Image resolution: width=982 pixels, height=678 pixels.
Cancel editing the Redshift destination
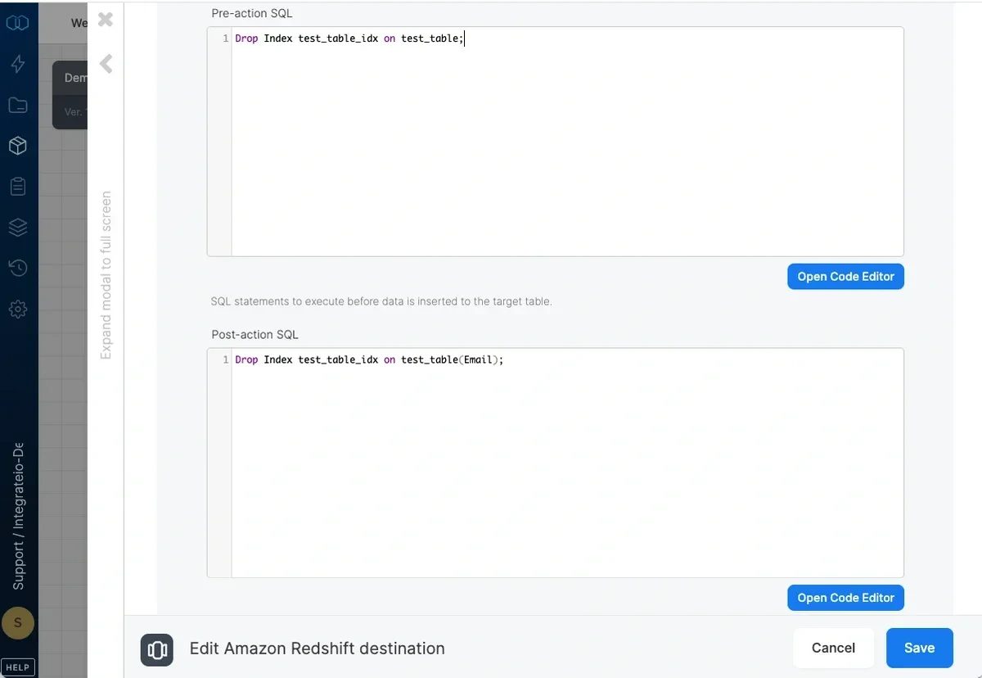coord(833,648)
